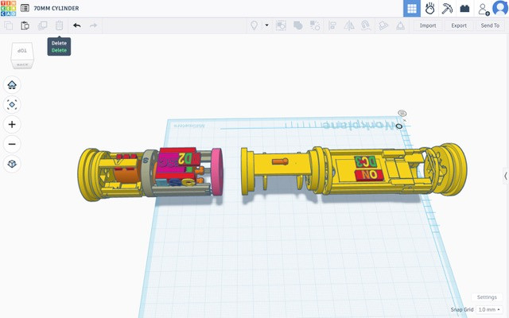
Task: Open the Tinkercad logo home link
Action: point(9,8)
